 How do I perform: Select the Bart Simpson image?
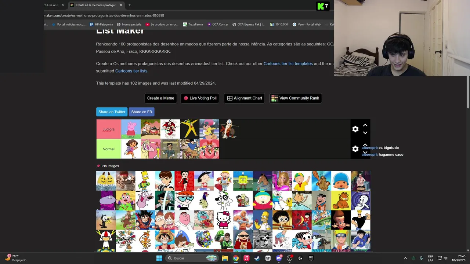pyautogui.click(x=145, y=181)
